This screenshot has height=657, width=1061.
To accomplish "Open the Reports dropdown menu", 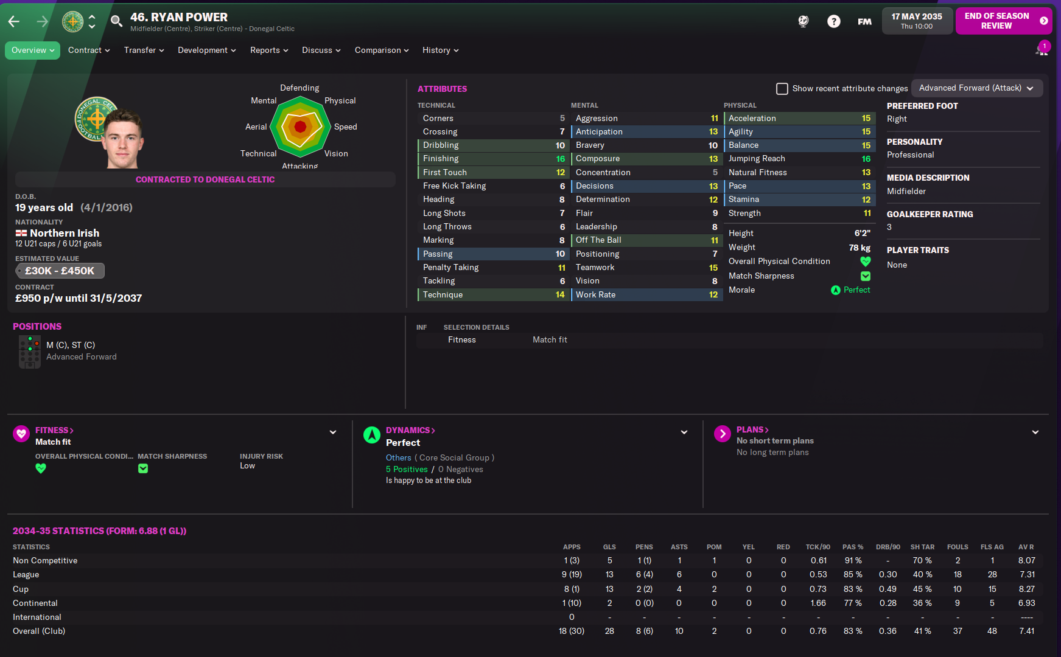I will [x=269, y=50].
